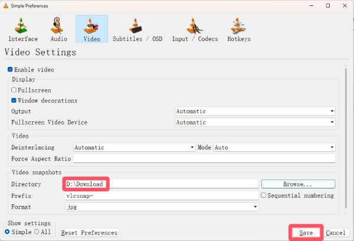Select the Simple show settings radio button

pyautogui.click(x=8, y=232)
